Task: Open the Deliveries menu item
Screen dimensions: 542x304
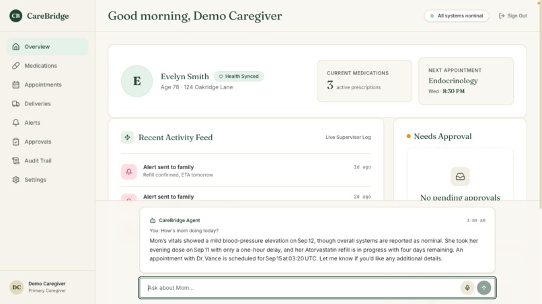Action: click(x=47, y=103)
